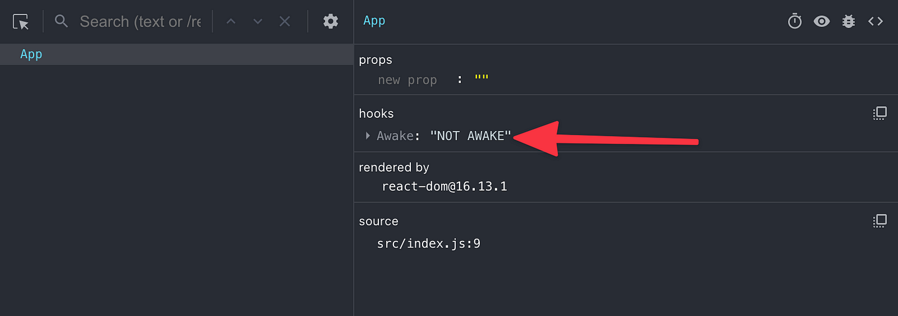Image resolution: width=898 pixels, height=316 pixels.
Task: Activate the select-element inspector icon
Action: click(x=21, y=22)
